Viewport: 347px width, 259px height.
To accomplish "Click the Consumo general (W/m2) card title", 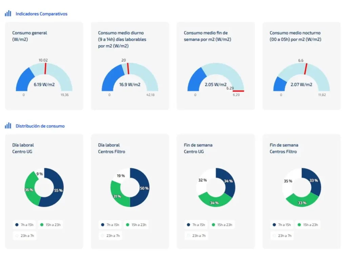I will pyautogui.click(x=30, y=36).
